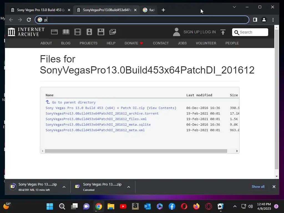The width and height of the screenshot is (284, 213).
Task: Open the PROJECTS menu item
Action: coord(88,43)
